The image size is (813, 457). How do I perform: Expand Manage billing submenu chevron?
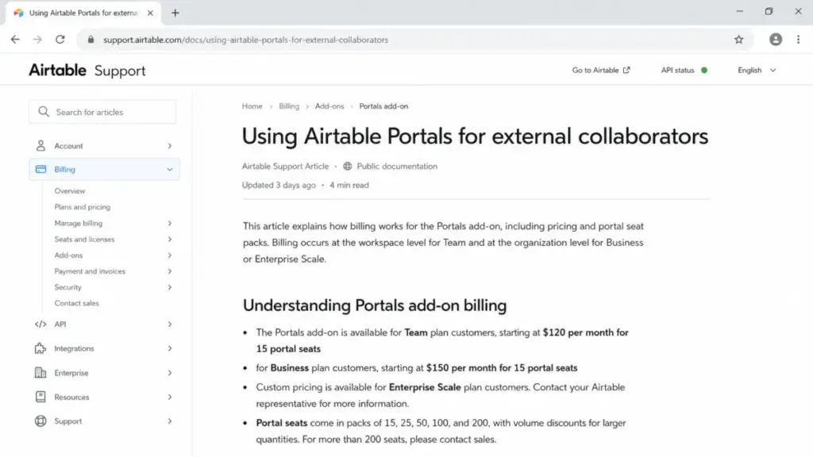click(x=170, y=223)
